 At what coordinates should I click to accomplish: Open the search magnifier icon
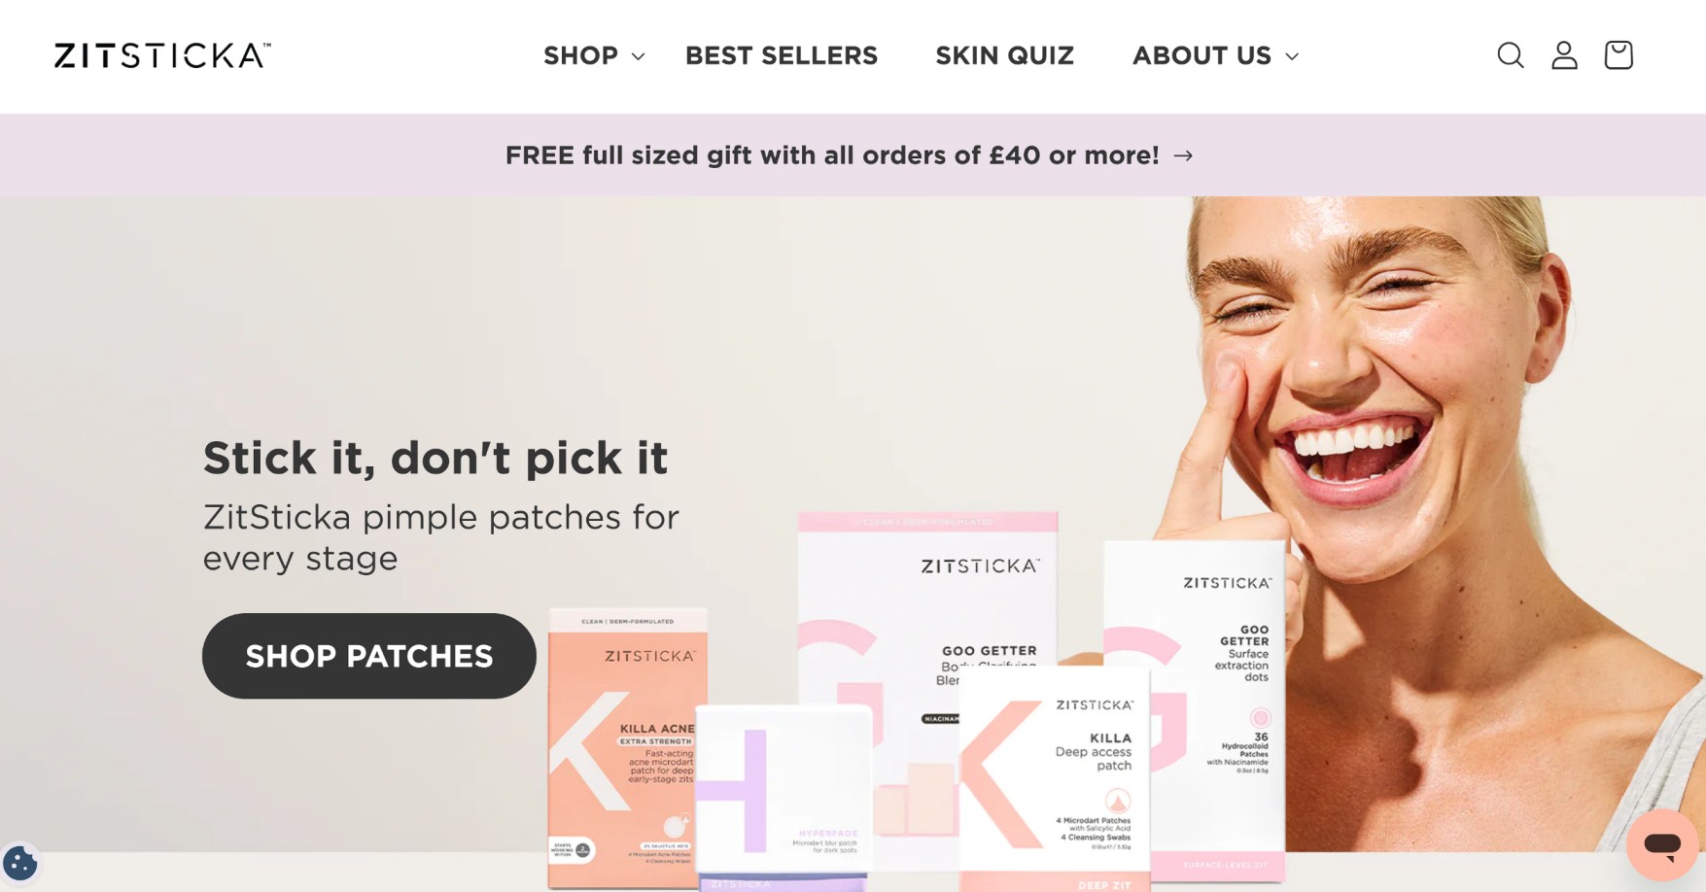(x=1510, y=55)
